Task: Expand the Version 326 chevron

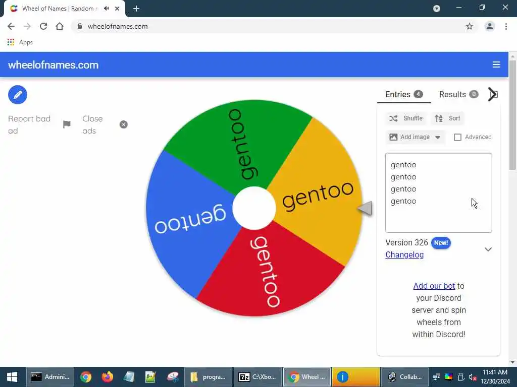Action: (488, 249)
